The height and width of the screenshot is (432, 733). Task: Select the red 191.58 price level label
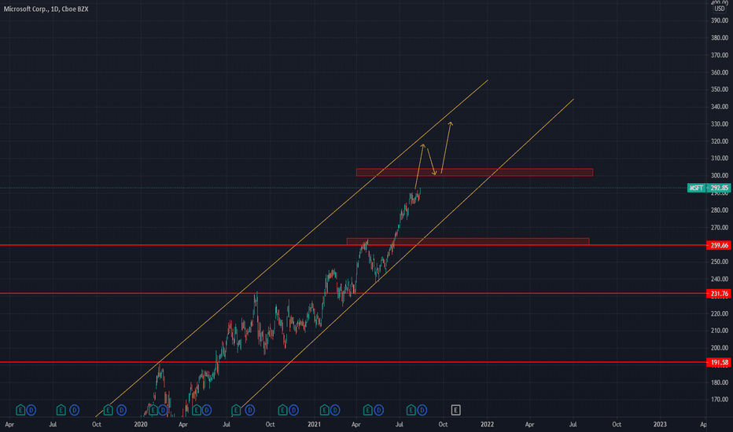[x=719, y=362]
